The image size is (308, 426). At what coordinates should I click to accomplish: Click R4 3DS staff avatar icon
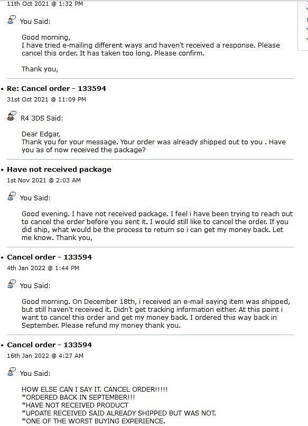pyautogui.click(x=12, y=116)
